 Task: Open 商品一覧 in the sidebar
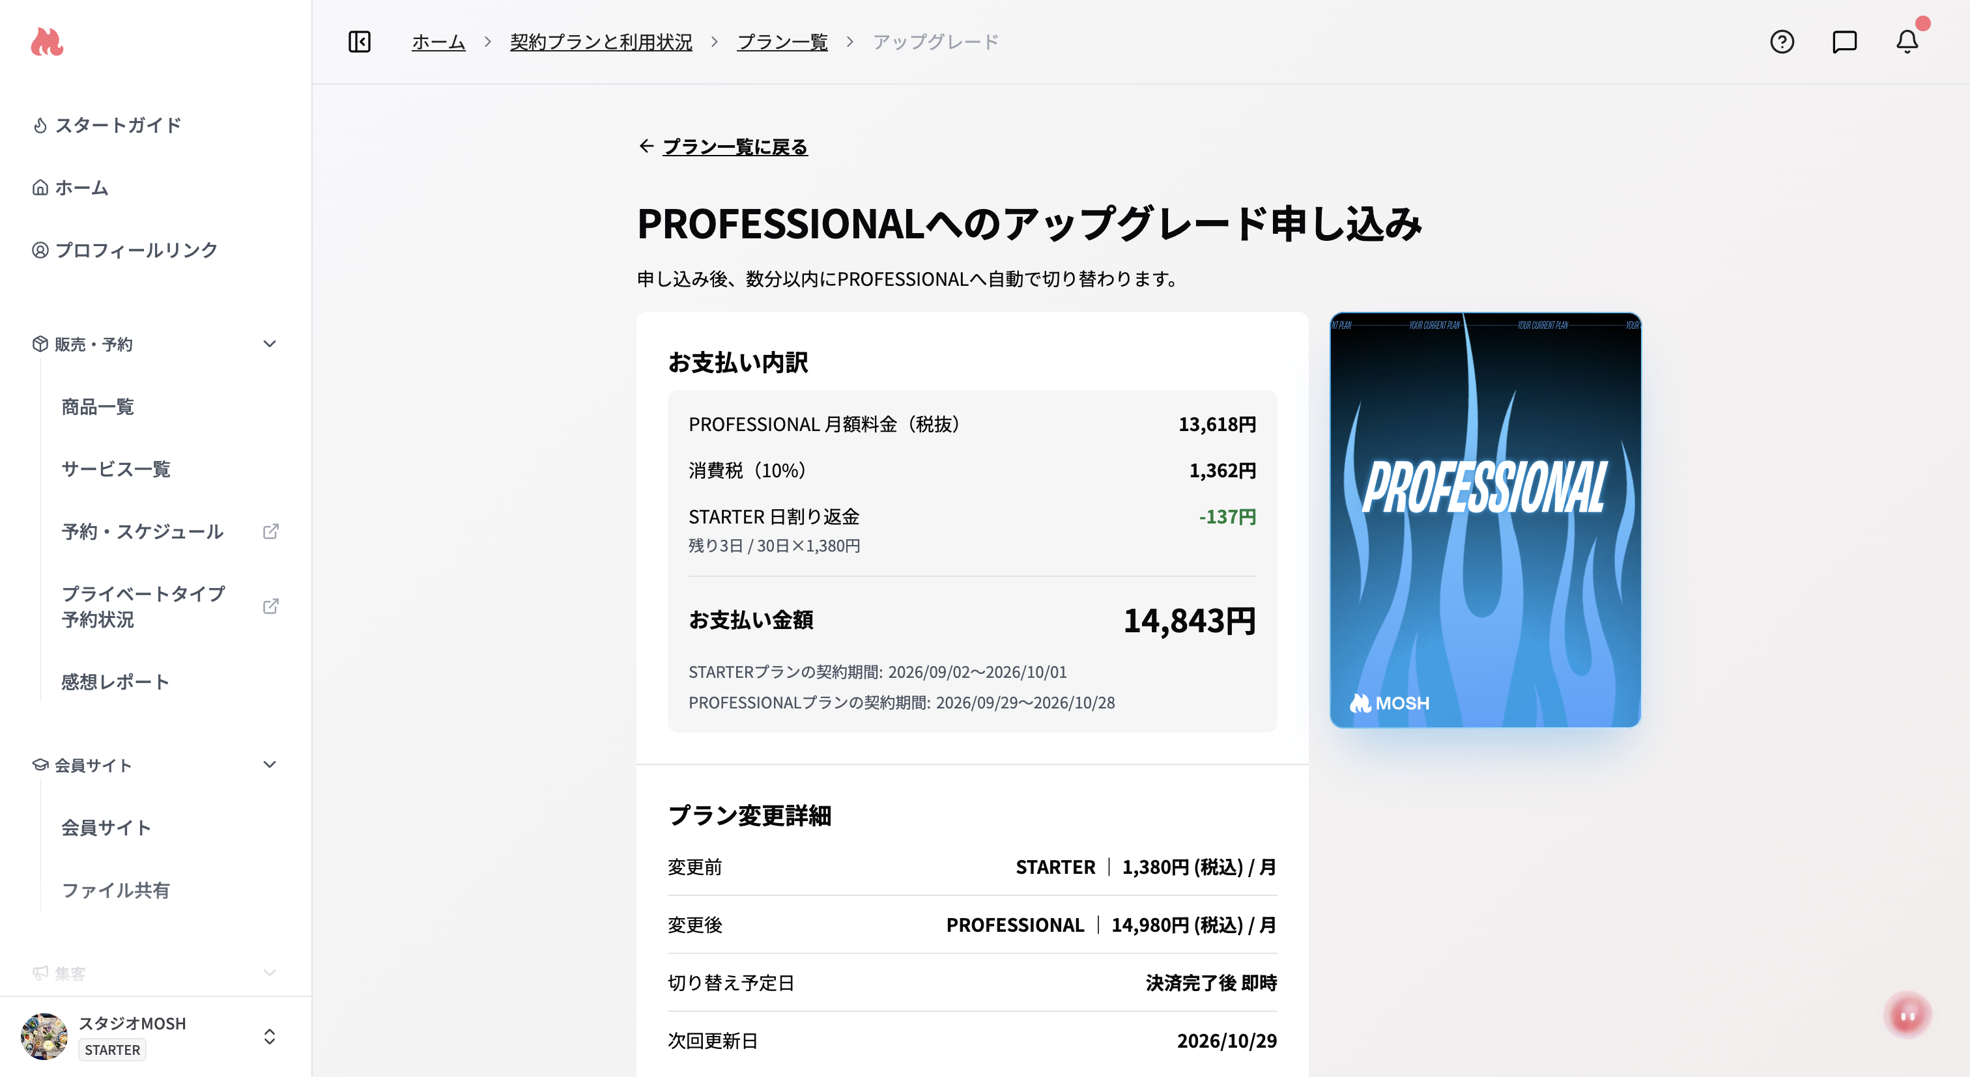(98, 407)
